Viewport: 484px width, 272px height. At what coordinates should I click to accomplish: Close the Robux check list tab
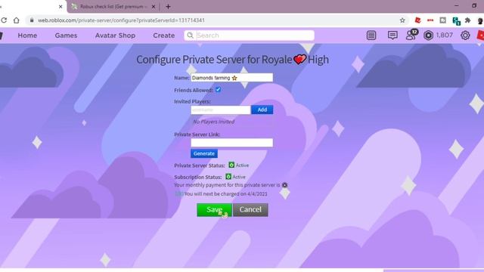[153, 7]
